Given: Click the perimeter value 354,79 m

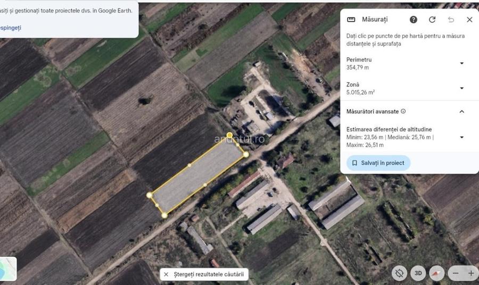Looking at the screenshot, I should (358, 68).
